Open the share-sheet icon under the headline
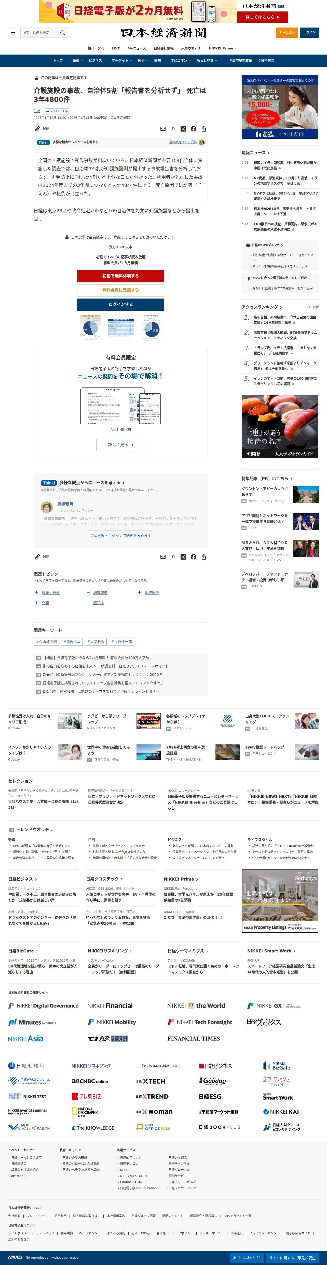The width and height of the screenshot is (327, 1265). click(203, 129)
